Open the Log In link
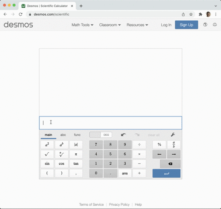Viewport: 221px width, 209px height. pos(166,25)
